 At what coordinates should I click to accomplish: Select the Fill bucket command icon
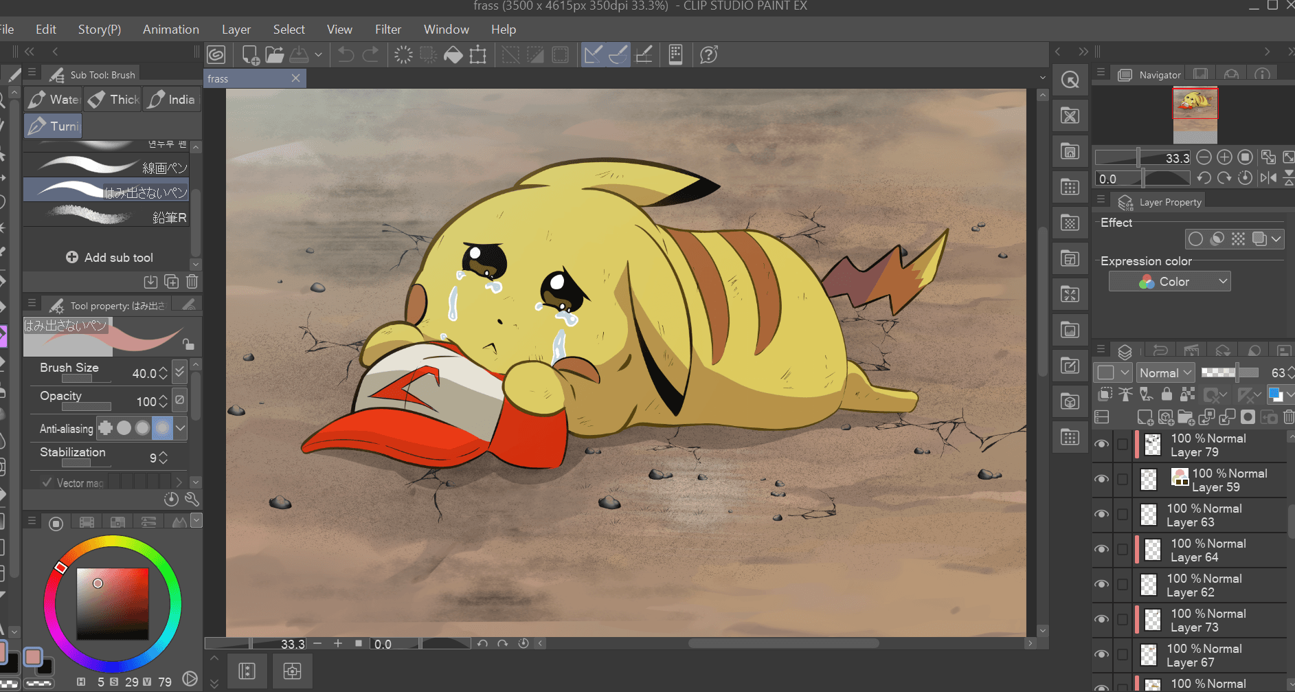tap(453, 55)
